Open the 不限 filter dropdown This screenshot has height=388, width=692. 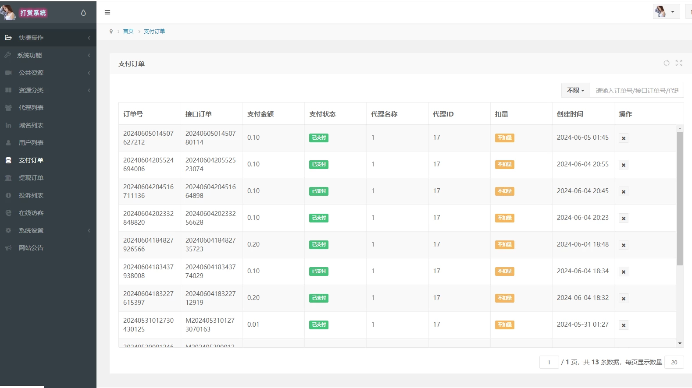(575, 90)
